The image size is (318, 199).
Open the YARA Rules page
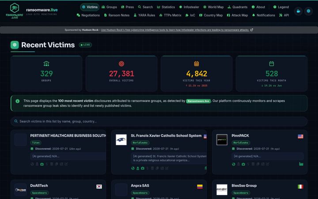144,15
